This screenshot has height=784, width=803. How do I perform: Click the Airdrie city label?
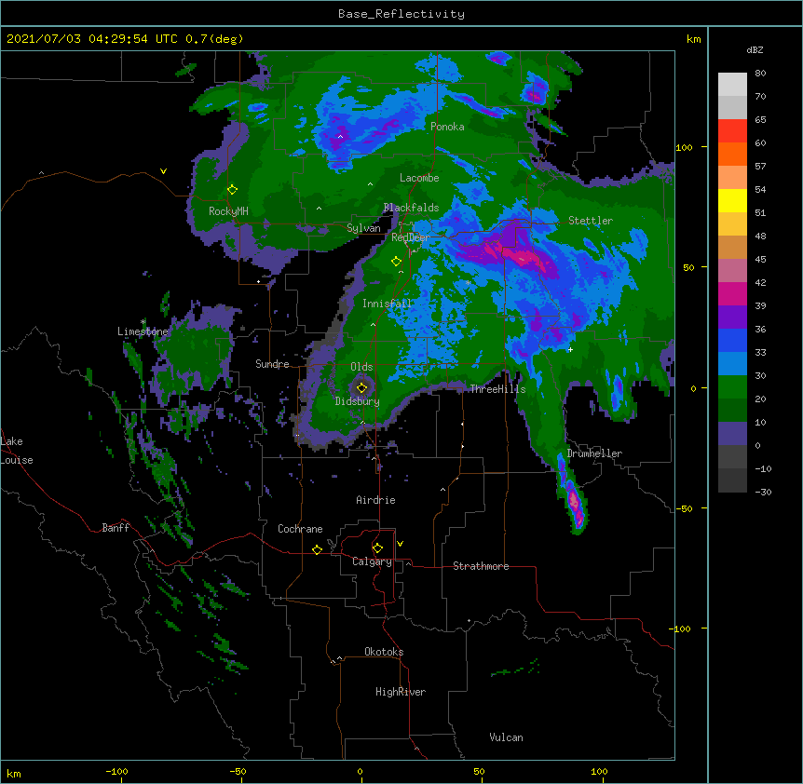coord(376,500)
